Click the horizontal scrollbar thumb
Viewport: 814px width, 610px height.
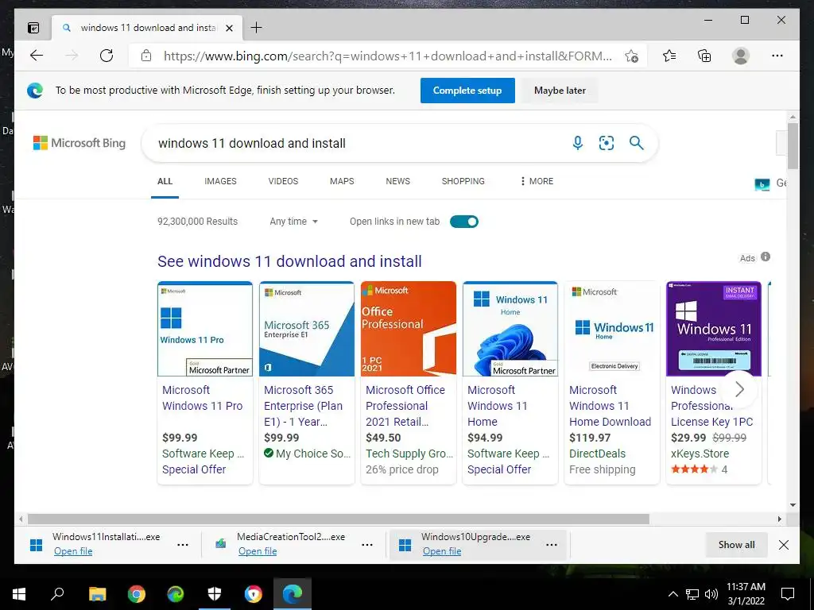(338, 519)
